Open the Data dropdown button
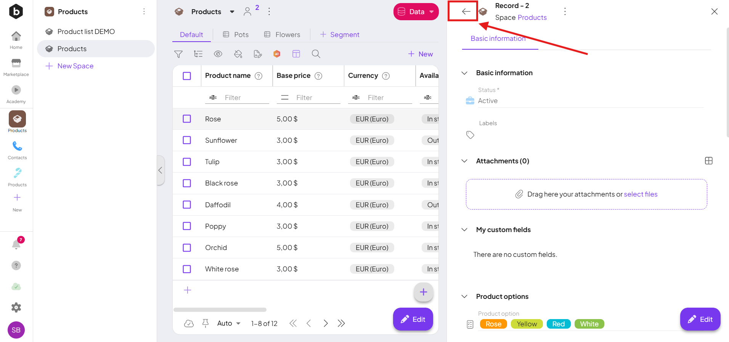Viewport: 729px width, 342px height. [416, 12]
